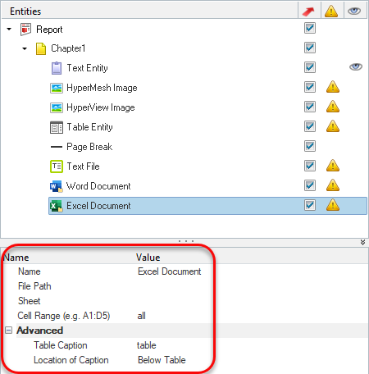Viewport: 369px width, 374px height.
Task: Uncheck the Excel Document checkbox
Action: (310, 205)
